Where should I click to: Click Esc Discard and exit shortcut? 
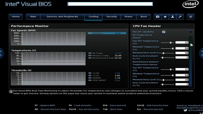click(x=150, y=109)
